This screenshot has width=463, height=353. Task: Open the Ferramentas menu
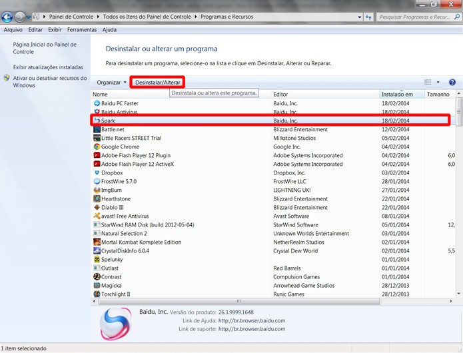click(82, 30)
